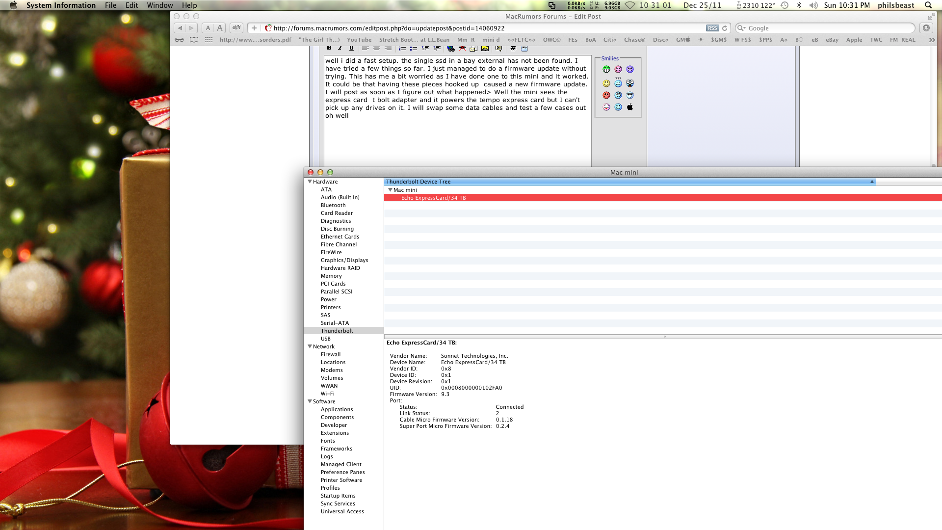Toggle unordered bullet list formatting
942x530 pixels.
(x=414, y=48)
